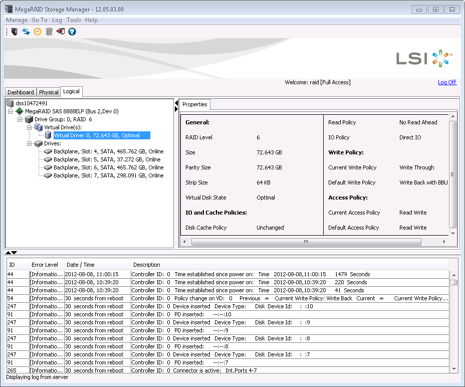This screenshot has height=387, width=465.
Task: Select the Connector is active Int.Ports 4-7 row
Action: pos(228,370)
